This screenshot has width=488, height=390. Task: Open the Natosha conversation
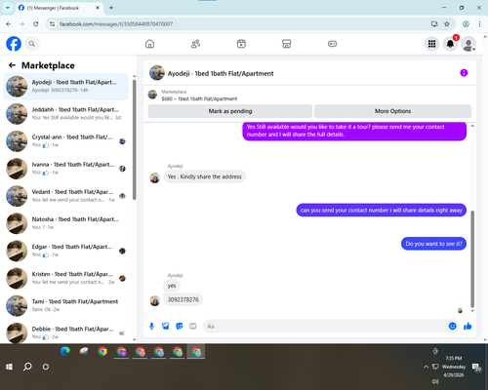coord(65,223)
